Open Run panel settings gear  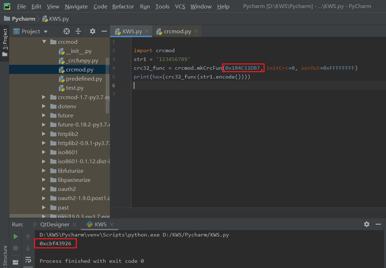click(367, 224)
